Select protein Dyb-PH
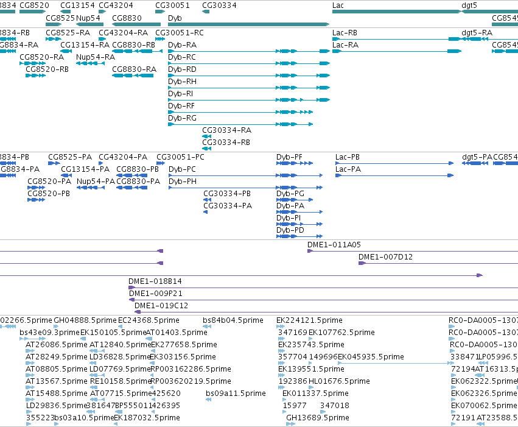The height and width of the screenshot is (427, 518). pyautogui.click(x=183, y=182)
